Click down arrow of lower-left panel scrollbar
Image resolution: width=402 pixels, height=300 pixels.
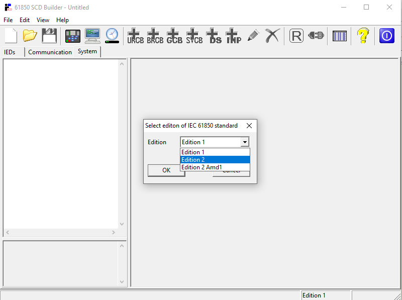point(122,282)
